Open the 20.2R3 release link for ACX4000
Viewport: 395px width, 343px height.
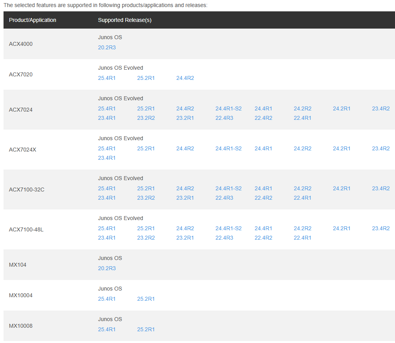[x=106, y=47]
